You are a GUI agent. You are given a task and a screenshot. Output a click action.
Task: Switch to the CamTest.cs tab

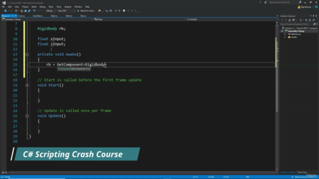tap(38, 16)
